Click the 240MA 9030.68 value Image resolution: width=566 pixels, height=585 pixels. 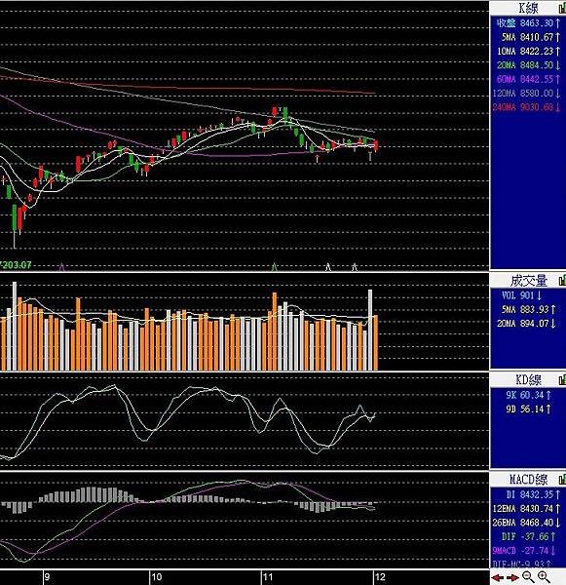526,107
